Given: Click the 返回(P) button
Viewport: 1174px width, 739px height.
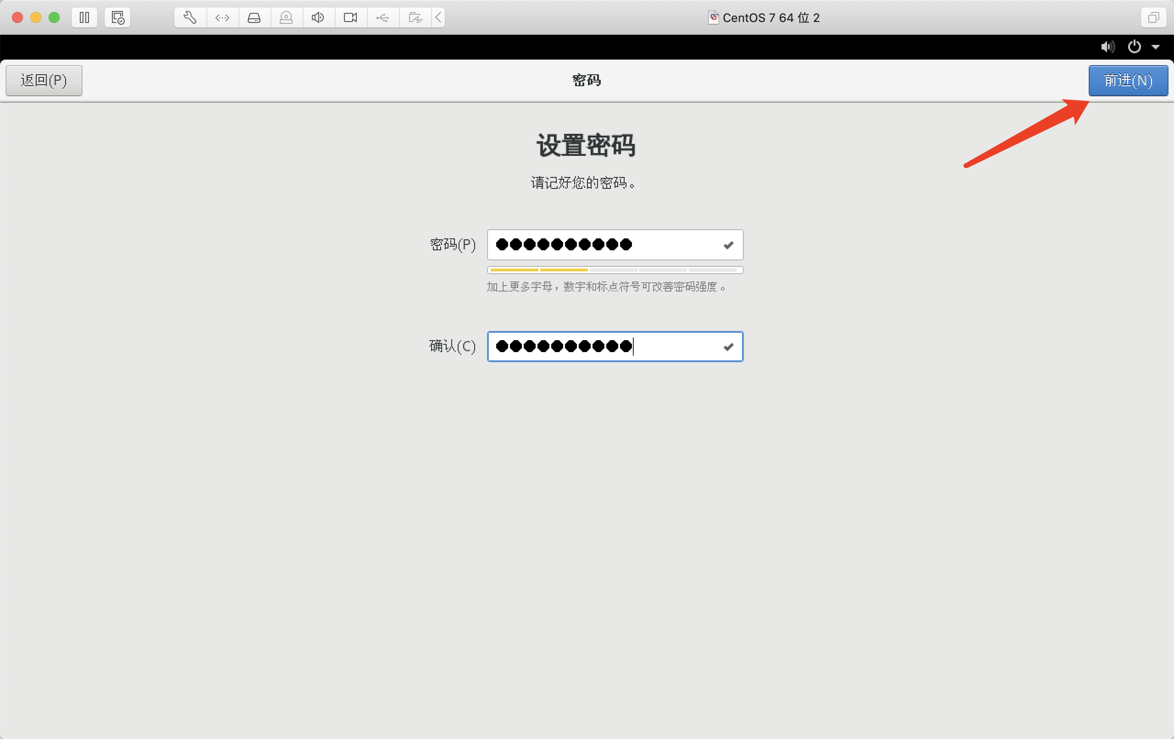Looking at the screenshot, I should click(x=44, y=80).
